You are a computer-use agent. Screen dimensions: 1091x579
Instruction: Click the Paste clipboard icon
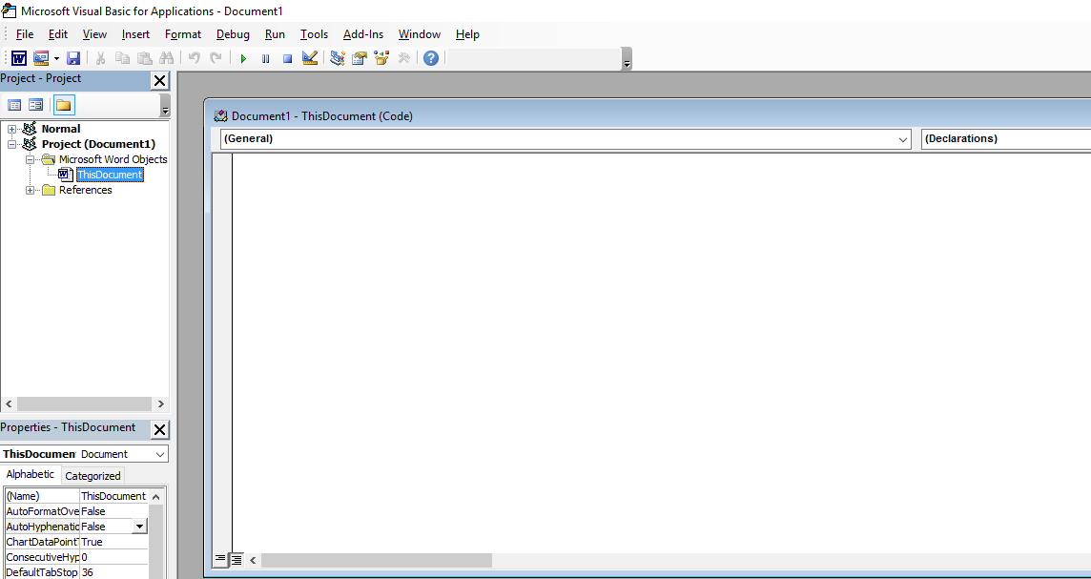tap(144, 58)
